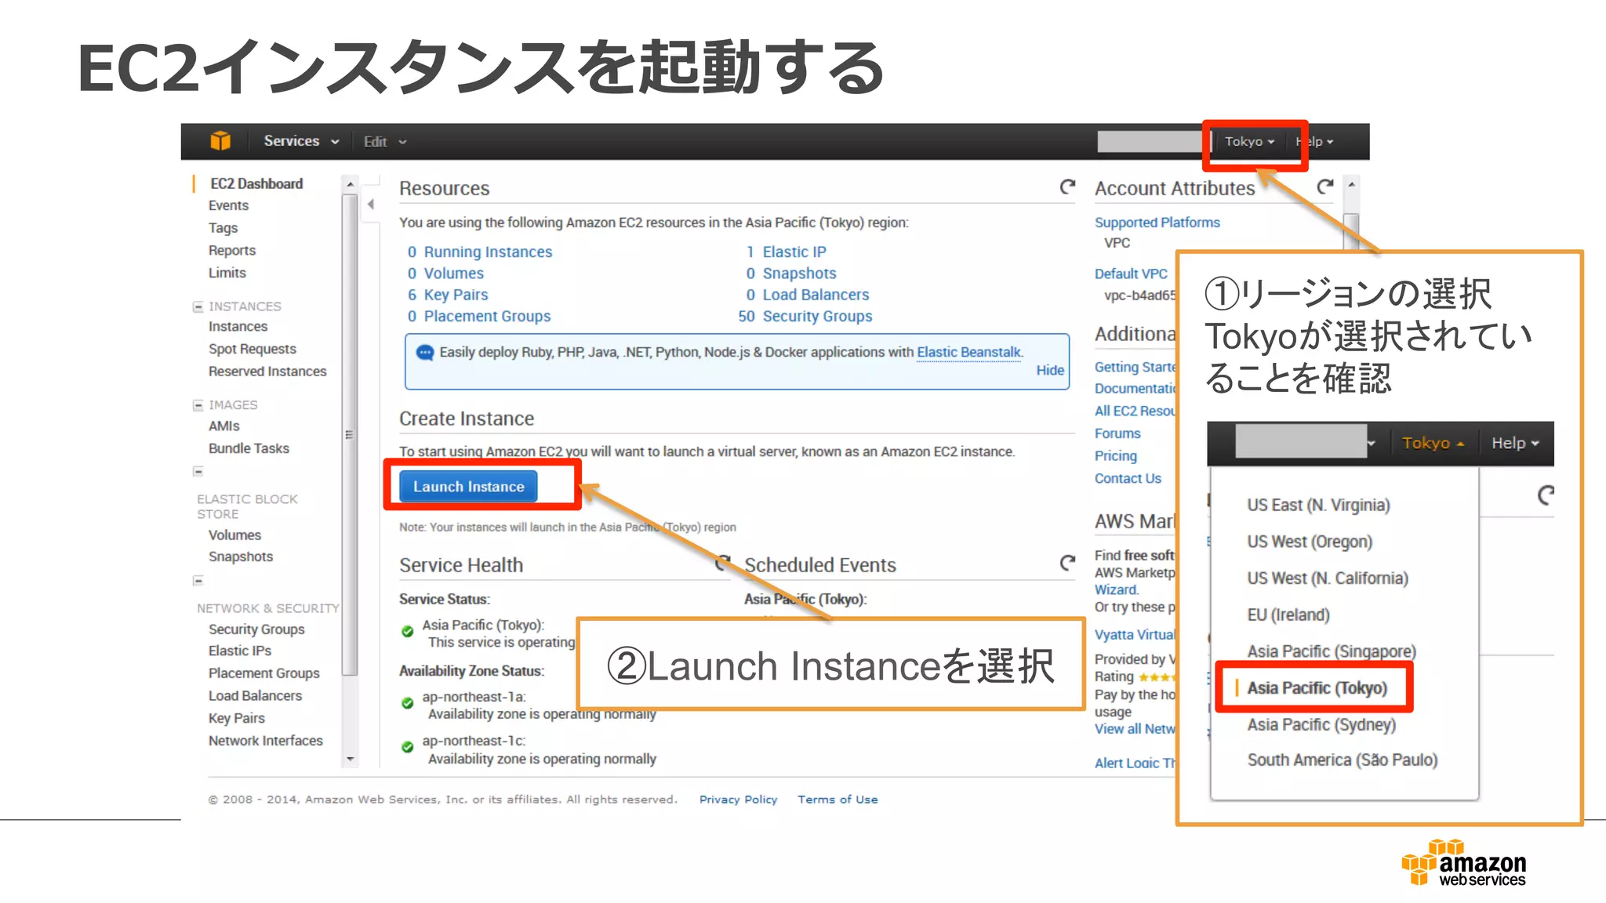Open AMIs in the sidebar
Screen dimensions: 1606x903
click(224, 426)
